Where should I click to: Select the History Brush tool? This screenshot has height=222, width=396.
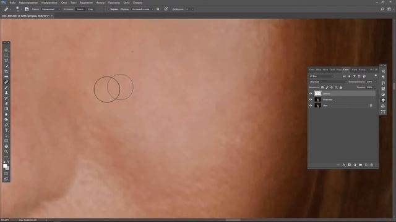6,98
